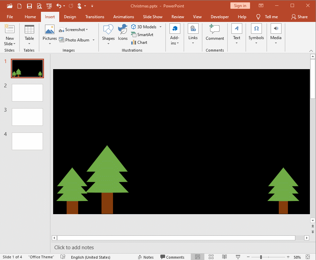The height and width of the screenshot is (260, 316).
Task: Toggle Comments pane in status bar
Action: [x=172, y=257]
